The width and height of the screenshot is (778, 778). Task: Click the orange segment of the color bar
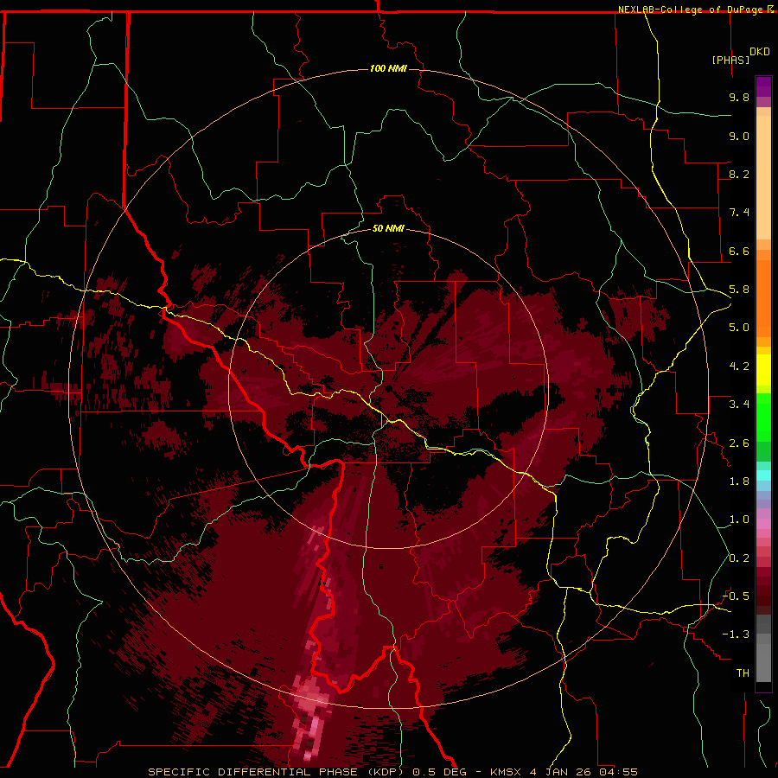[x=763, y=299]
